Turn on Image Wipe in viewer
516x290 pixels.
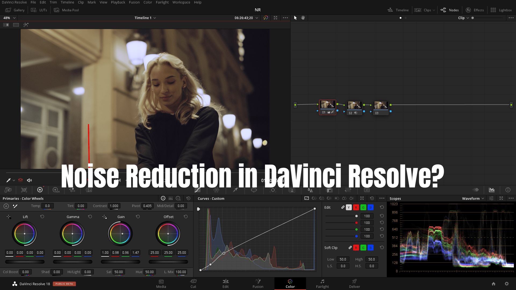[x=6, y=25]
